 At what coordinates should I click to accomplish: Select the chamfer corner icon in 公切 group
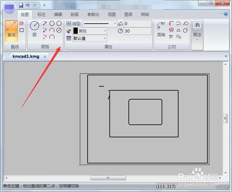(x=171, y=23)
